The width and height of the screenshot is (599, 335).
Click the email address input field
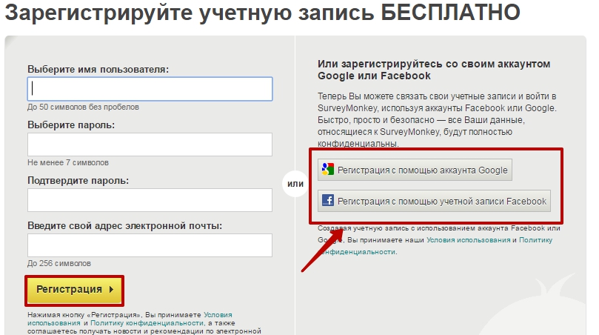(150, 245)
